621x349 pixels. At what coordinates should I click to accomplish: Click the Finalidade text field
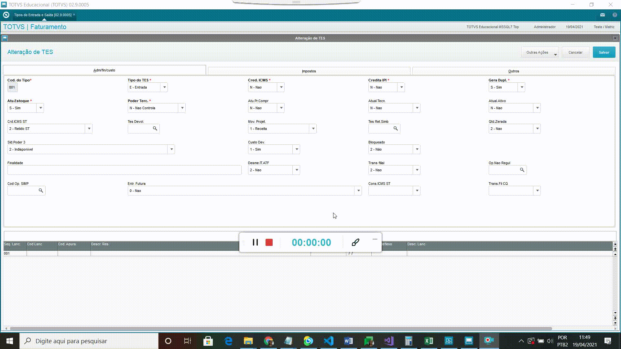[x=124, y=170]
